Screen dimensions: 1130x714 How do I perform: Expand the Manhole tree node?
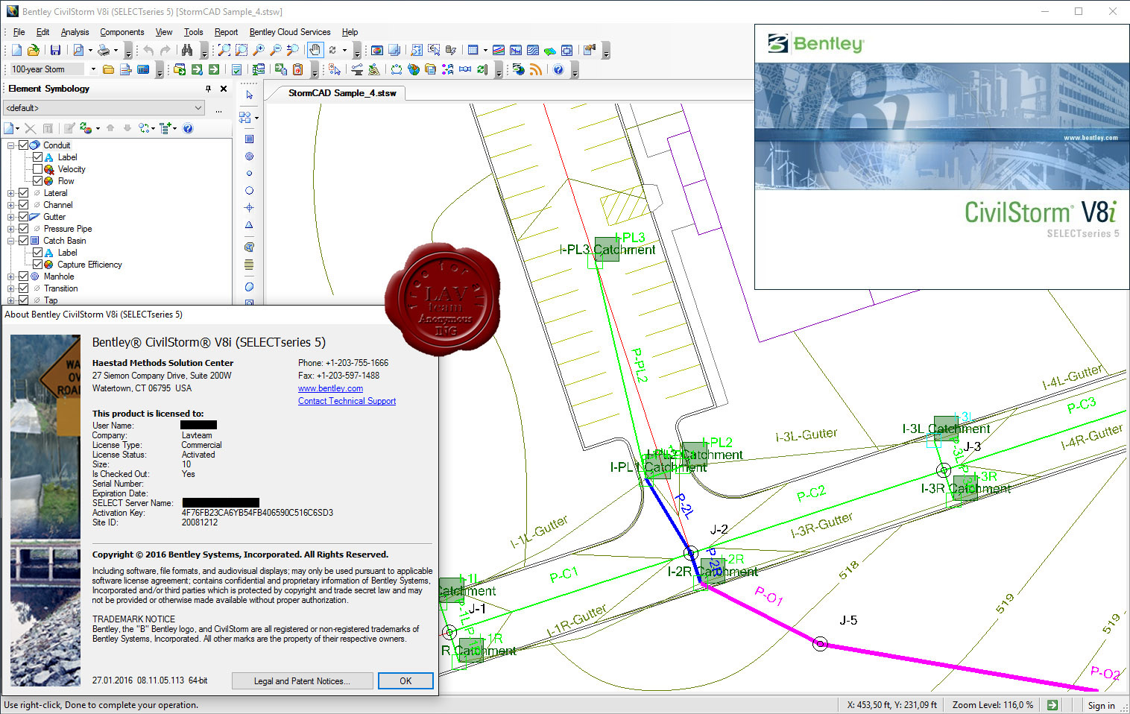11,277
